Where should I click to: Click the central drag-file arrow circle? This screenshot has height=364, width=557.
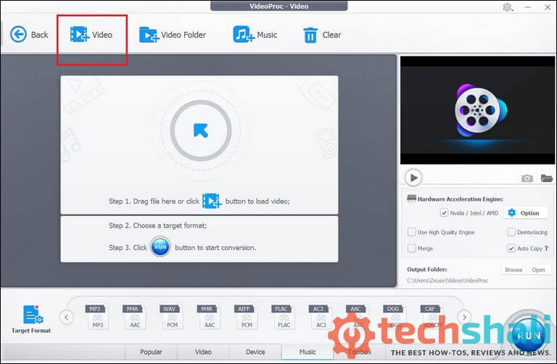(201, 131)
